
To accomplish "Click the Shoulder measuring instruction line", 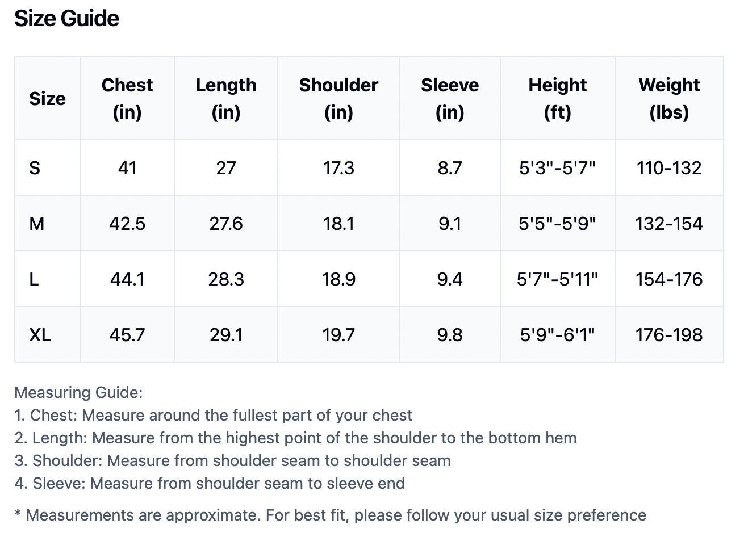I will [x=233, y=460].
